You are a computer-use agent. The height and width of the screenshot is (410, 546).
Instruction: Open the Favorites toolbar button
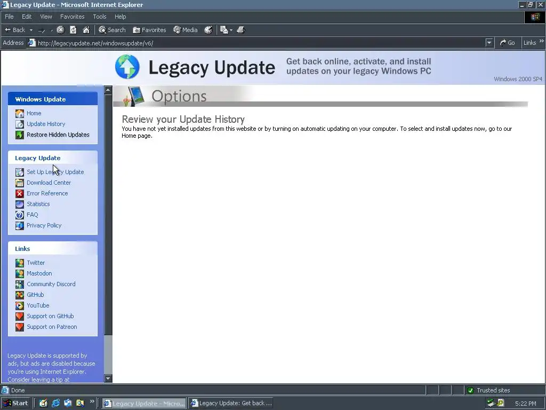click(x=149, y=30)
